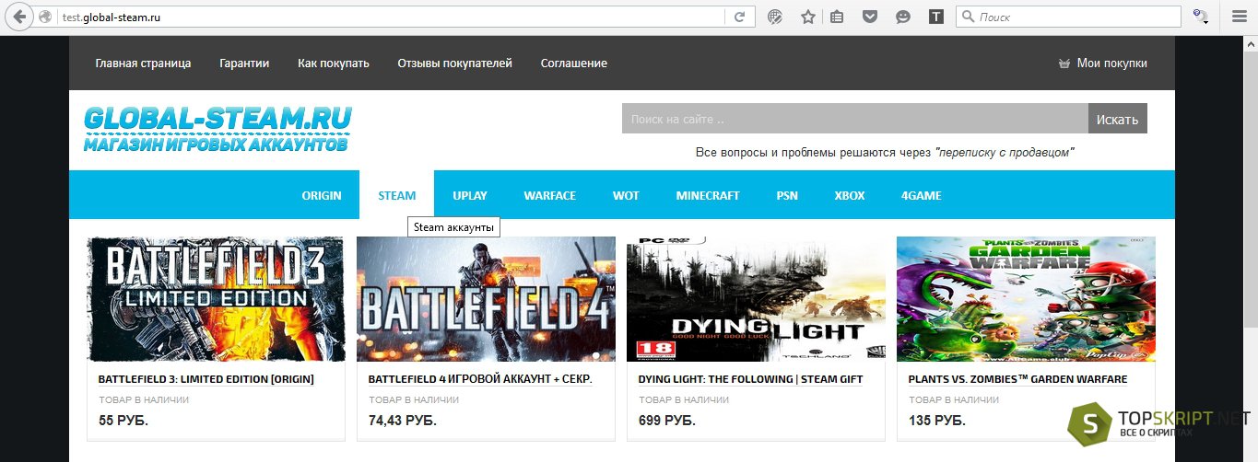The height and width of the screenshot is (462, 1258).
Task: Click the price 699 РУБ.
Action: [667, 421]
